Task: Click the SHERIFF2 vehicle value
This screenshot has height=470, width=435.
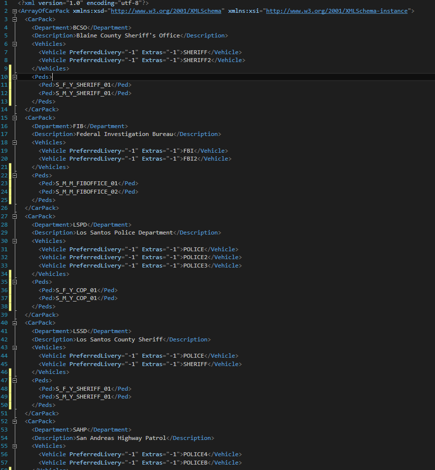Action: click(x=197, y=60)
